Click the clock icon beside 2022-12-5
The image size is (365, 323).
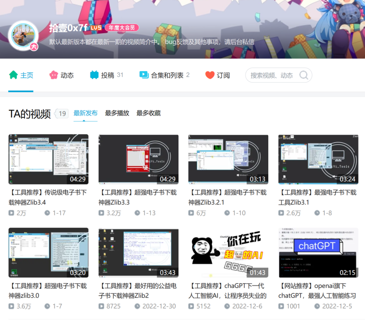click(x=317, y=306)
